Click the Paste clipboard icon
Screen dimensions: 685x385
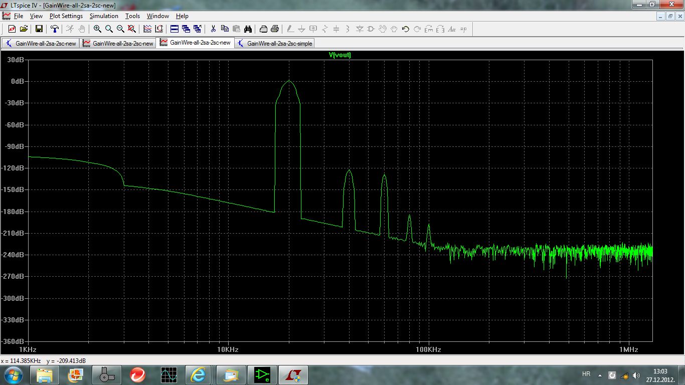tap(236, 29)
